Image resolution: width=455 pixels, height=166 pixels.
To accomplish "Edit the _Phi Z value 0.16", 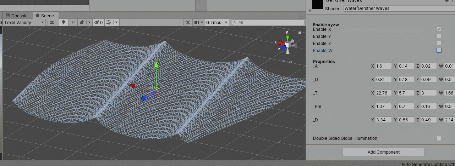I will [428, 106].
